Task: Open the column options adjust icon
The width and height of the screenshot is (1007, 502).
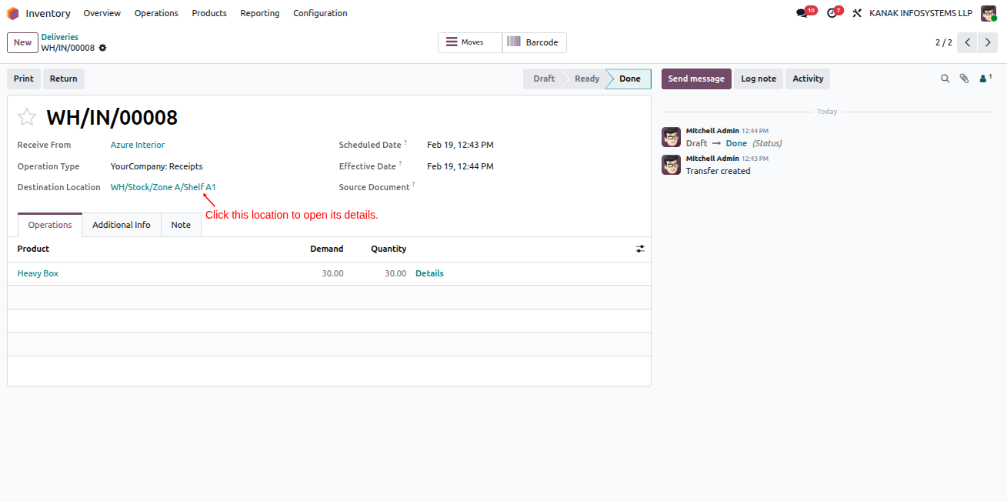Action: tap(640, 249)
